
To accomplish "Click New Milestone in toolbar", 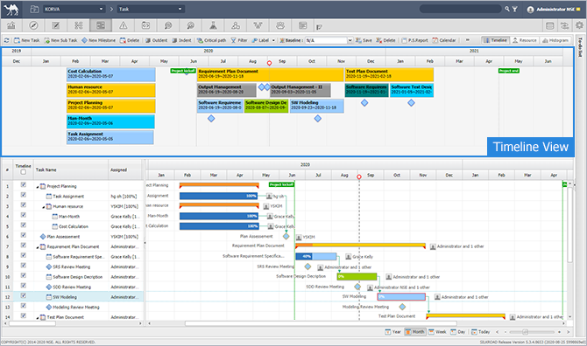I will pos(99,40).
